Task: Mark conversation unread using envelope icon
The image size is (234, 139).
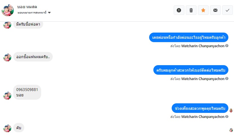Action: (x=215, y=10)
